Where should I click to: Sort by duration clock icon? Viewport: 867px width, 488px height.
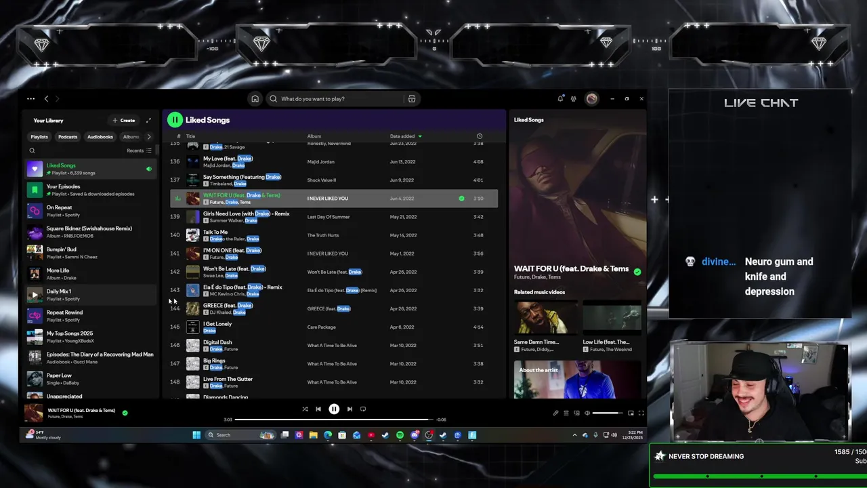pyautogui.click(x=480, y=136)
